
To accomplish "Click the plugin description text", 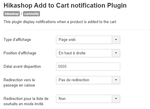I will [x=60, y=22].
